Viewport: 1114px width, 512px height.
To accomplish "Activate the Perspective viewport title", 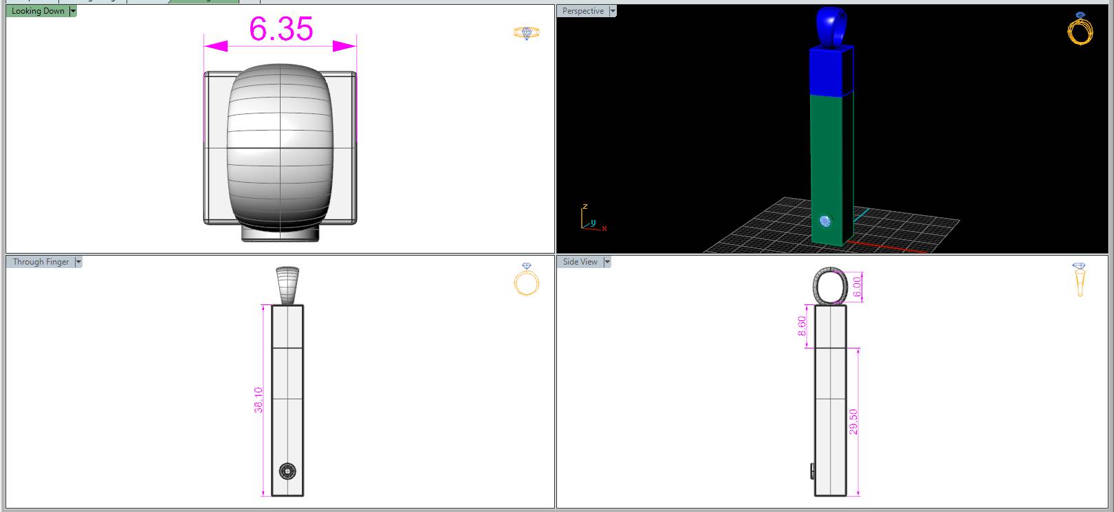I will click(x=583, y=11).
